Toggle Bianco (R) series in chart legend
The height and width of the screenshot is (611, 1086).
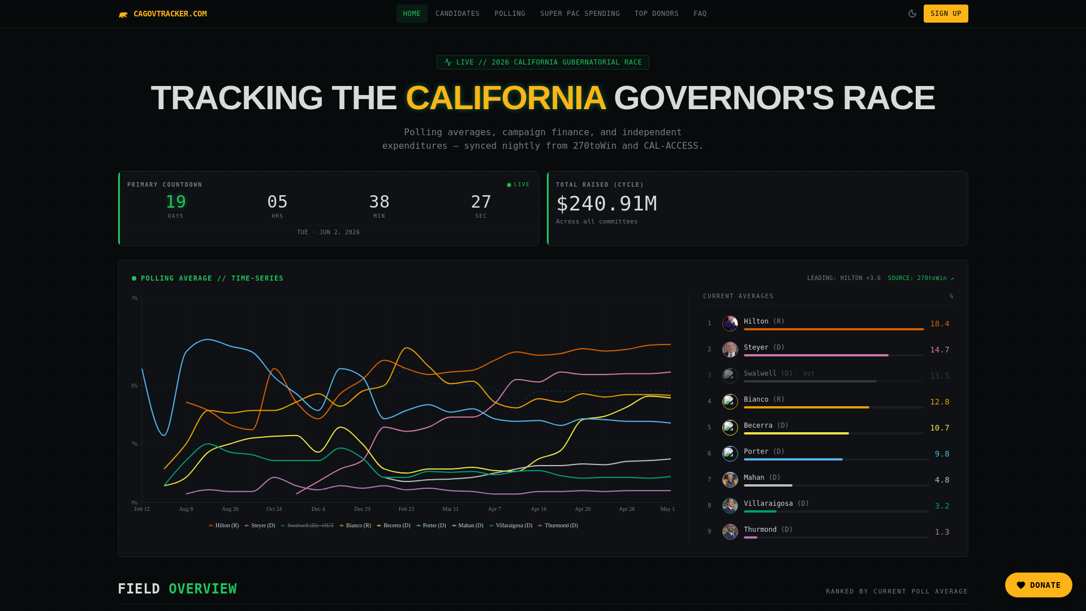point(355,526)
